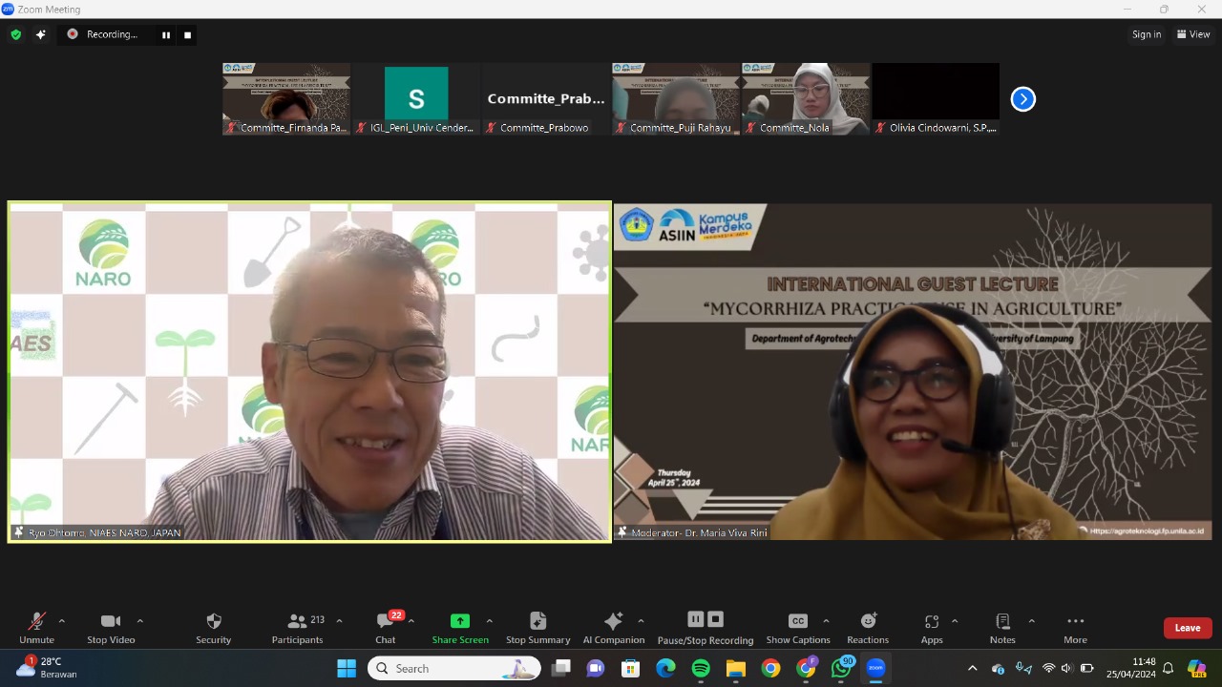Viewport: 1222px width, 687px height.
Task: Open the Security shield options
Action: 213,622
